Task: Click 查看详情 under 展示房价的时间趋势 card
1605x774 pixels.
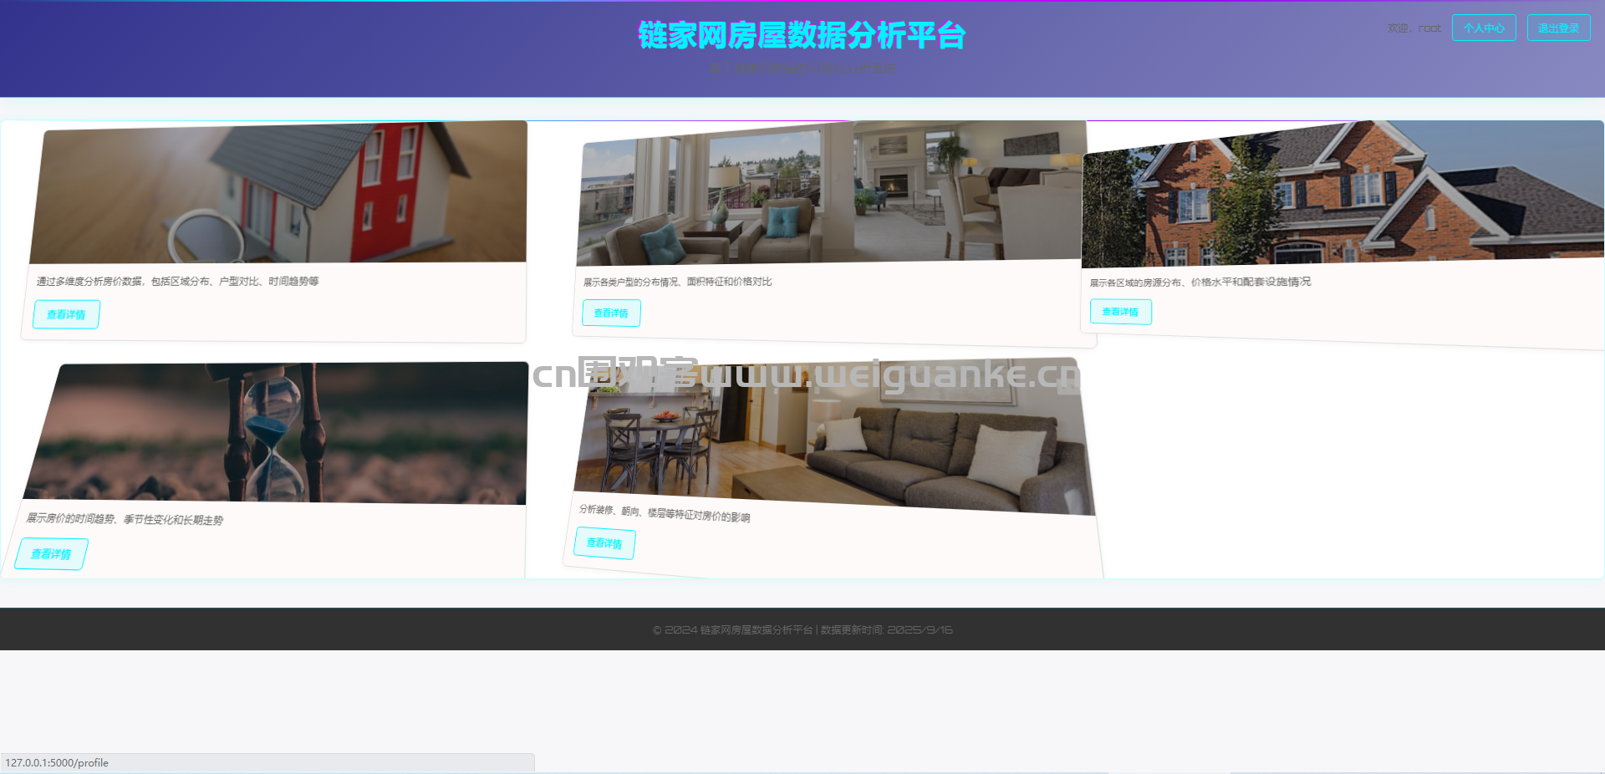Action: point(51,553)
